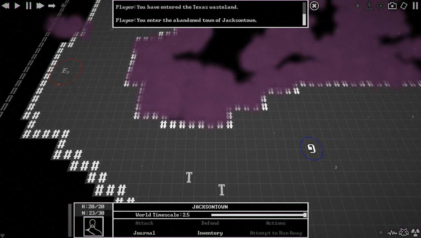Viewport: 421px width, 238px height.
Task: Click the rewind double-arrow time control
Action: point(5,6)
